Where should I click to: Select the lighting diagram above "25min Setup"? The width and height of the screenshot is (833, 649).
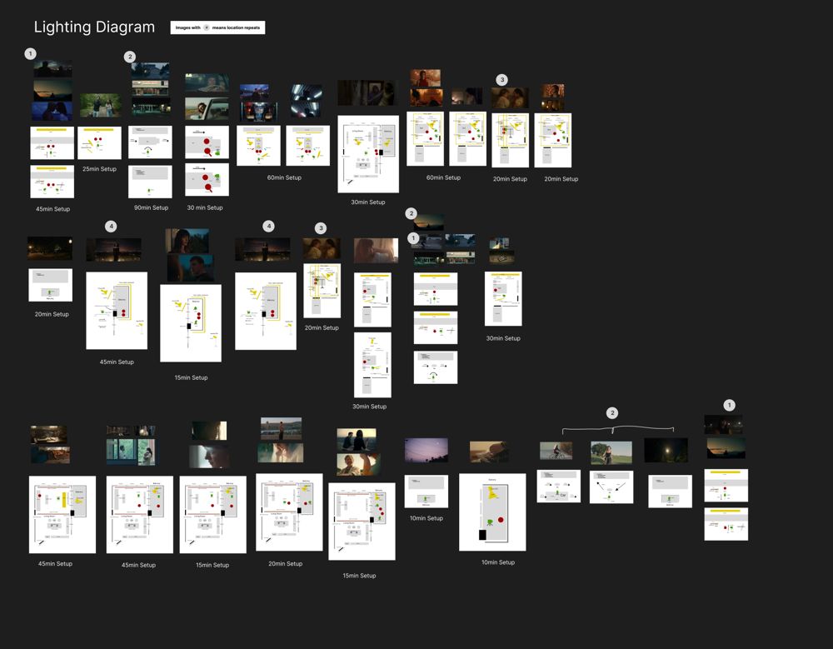99,143
